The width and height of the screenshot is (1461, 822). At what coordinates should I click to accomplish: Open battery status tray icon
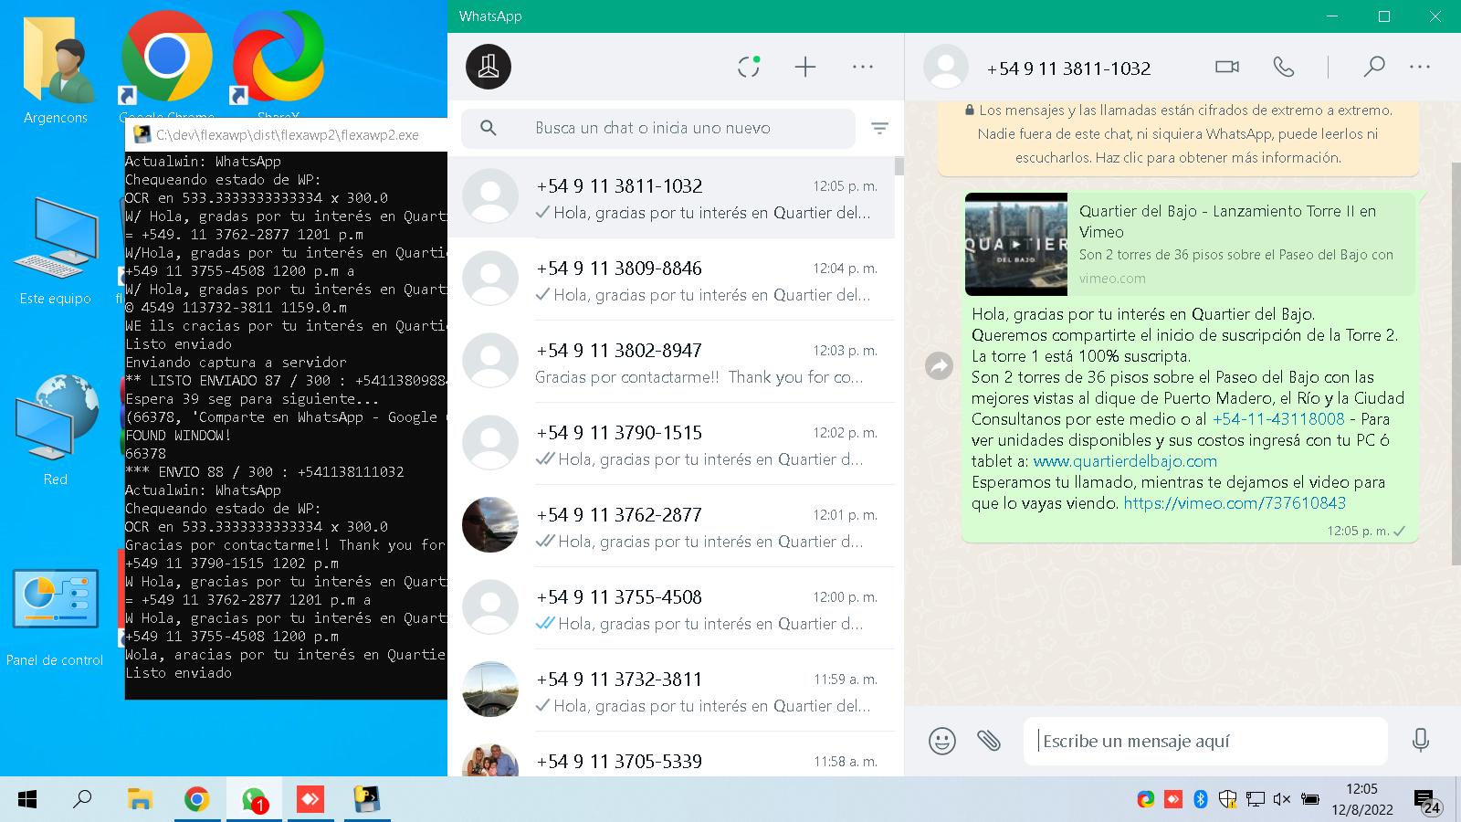click(1310, 799)
